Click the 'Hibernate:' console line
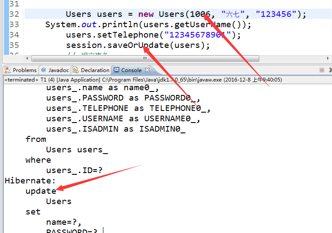 (30, 181)
